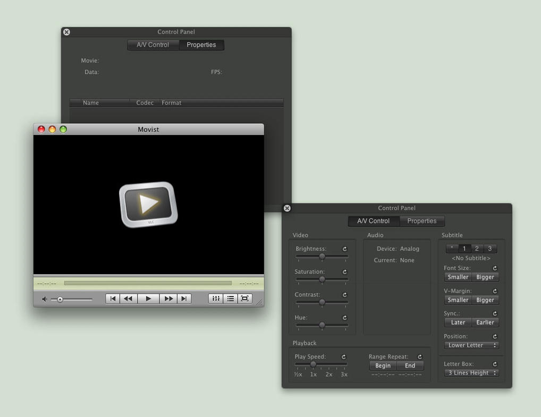Reset Position with its revert icon
Image resolution: width=541 pixels, height=417 pixels.
495,336
